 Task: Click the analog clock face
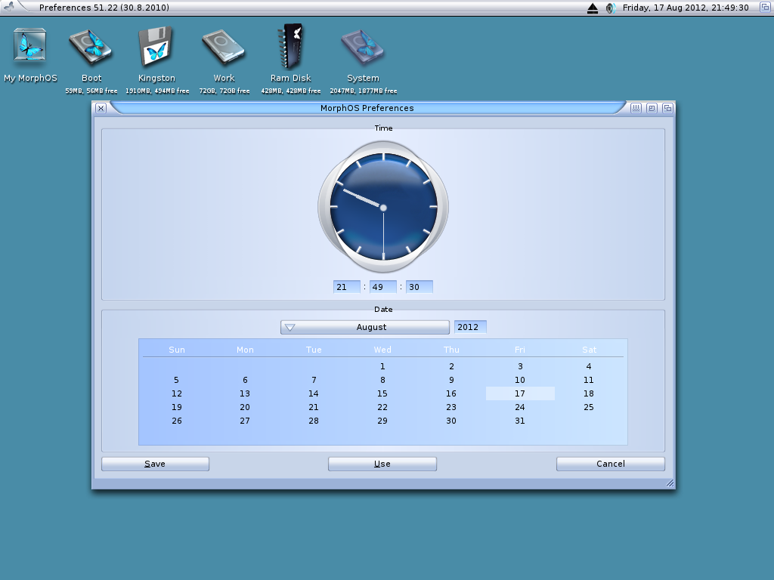383,207
